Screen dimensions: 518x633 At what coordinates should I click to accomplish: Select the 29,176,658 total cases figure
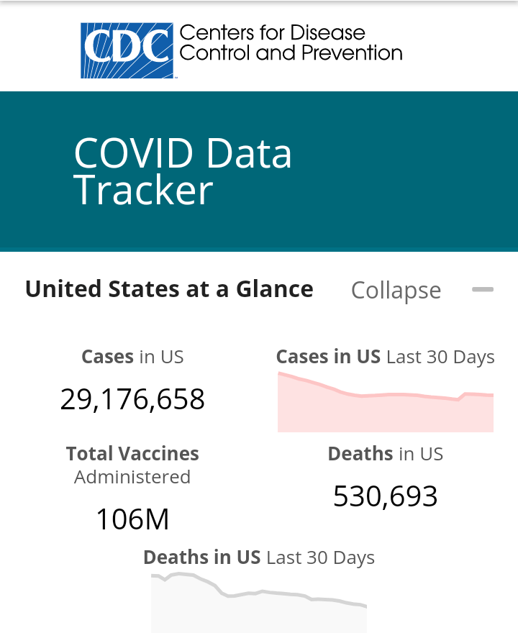(x=132, y=399)
